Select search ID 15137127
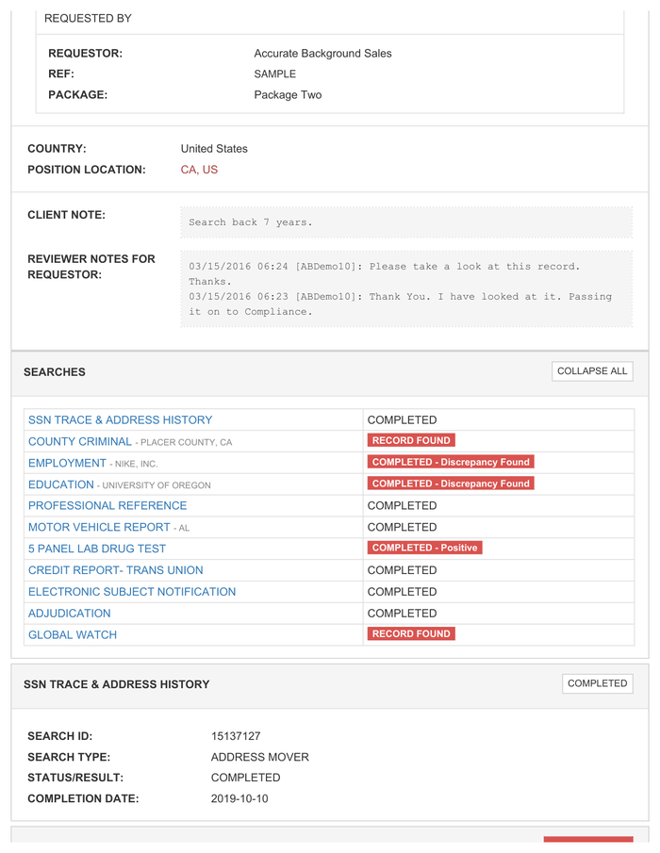 click(x=236, y=736)
